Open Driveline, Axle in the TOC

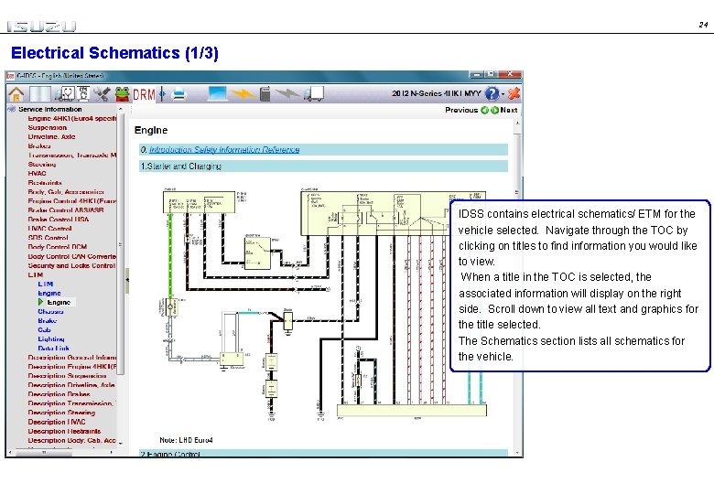pos(51,136)
